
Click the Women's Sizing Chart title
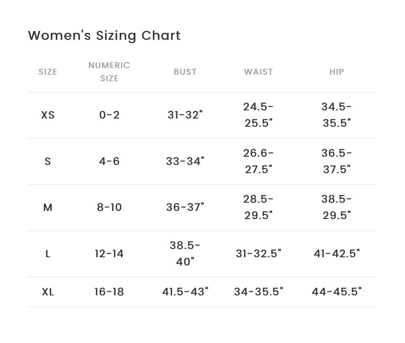[x=104, y=36]
